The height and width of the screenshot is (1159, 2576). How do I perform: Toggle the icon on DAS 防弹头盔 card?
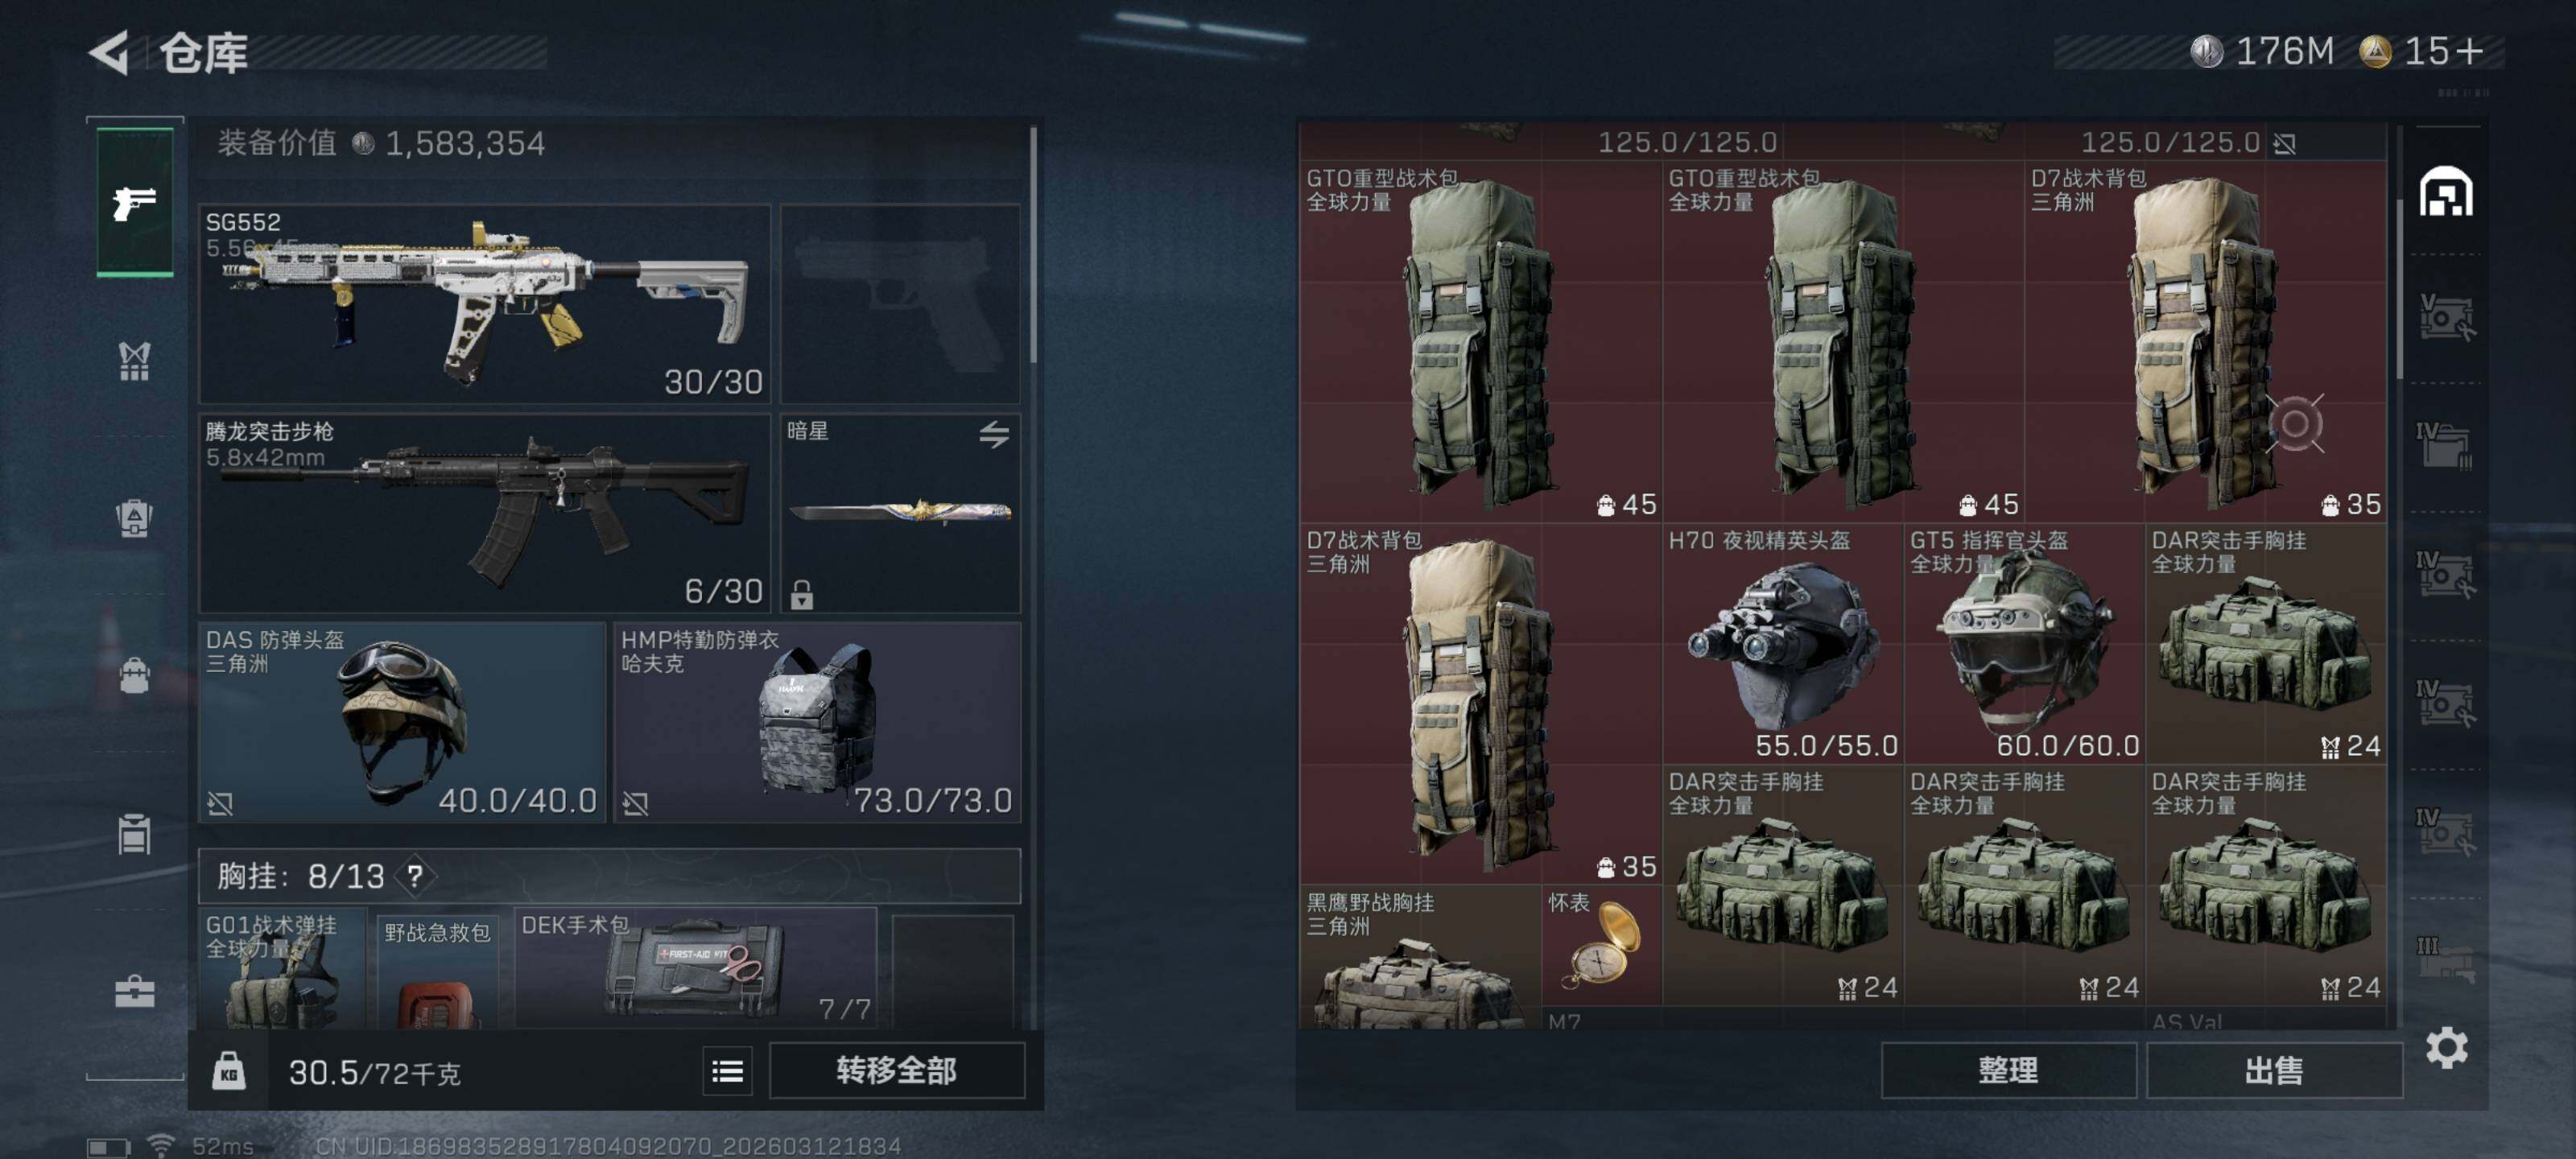[220, 803]
